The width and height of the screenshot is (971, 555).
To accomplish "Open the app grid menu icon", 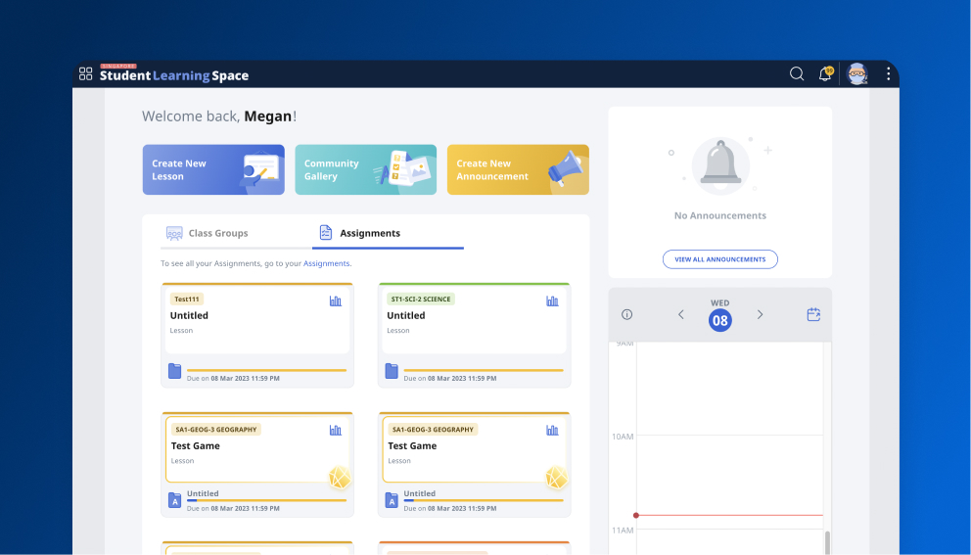I will click(x=86, y=74).
